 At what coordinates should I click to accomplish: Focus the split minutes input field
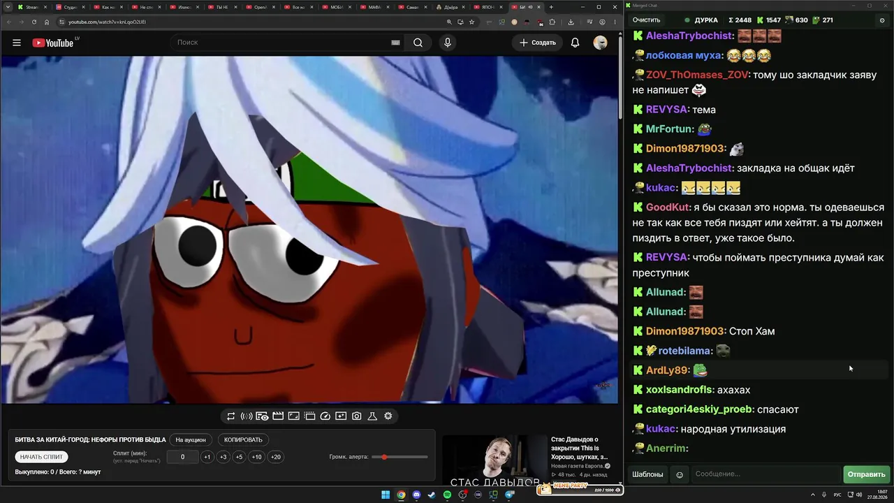[182, 457]
